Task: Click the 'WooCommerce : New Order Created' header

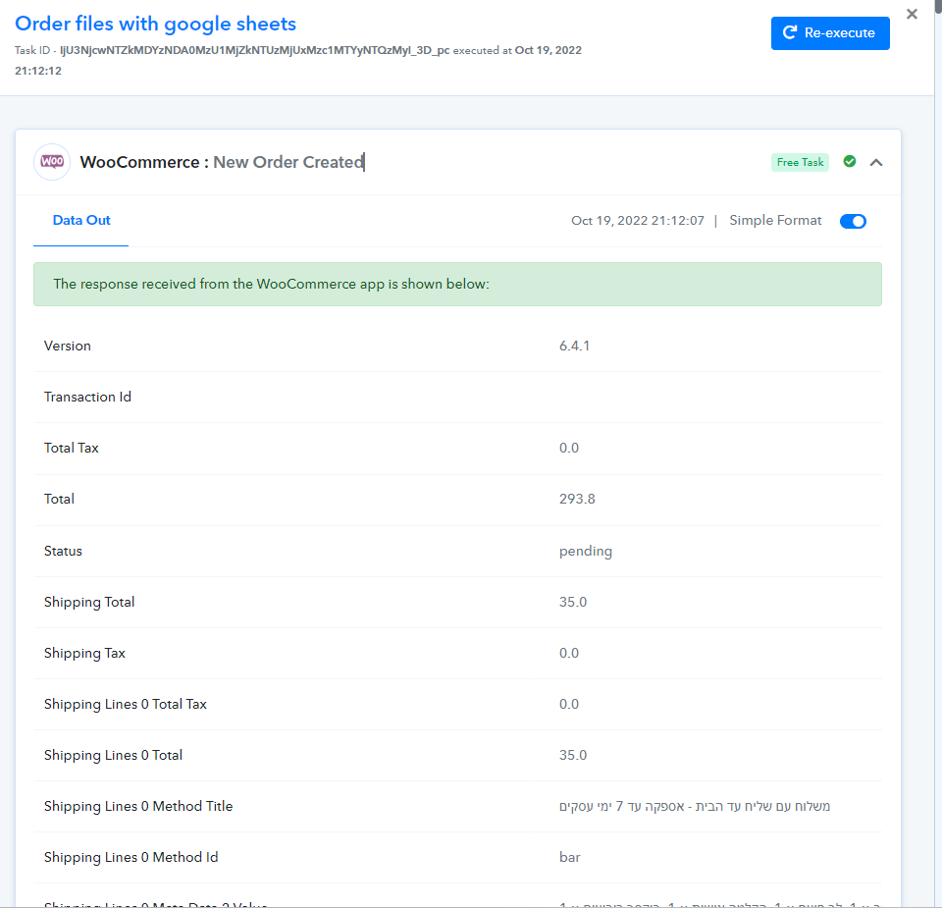Action: pyautogui.click(x=222, y=162)
